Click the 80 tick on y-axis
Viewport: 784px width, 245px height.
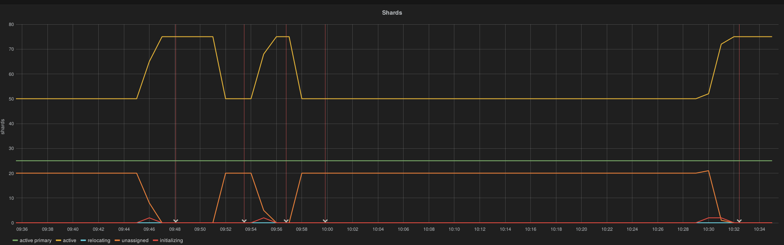[x=11, y=25]
